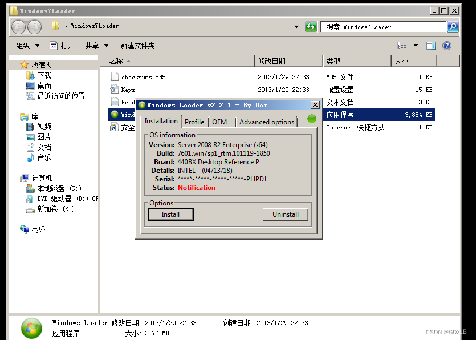
Task: Click the red Notification status text
Action: (197, 188)
